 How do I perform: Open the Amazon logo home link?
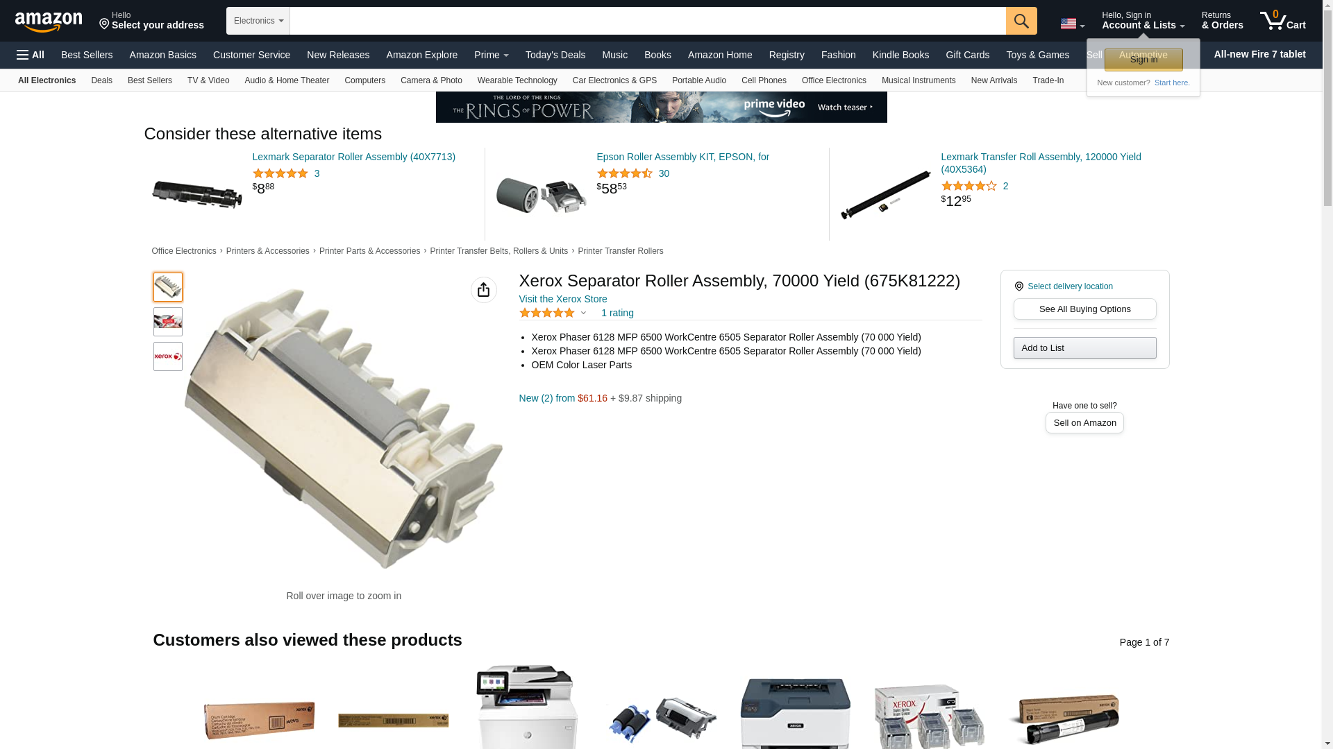pos(49,21)
